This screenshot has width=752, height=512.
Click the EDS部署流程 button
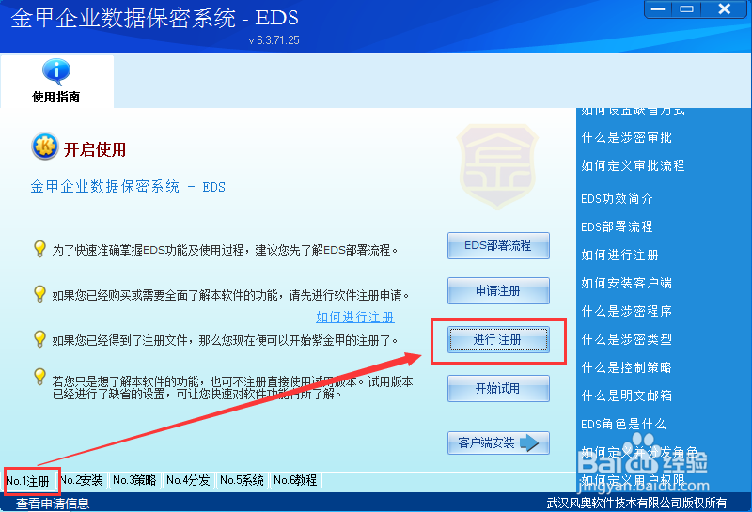tap(498, 245)
